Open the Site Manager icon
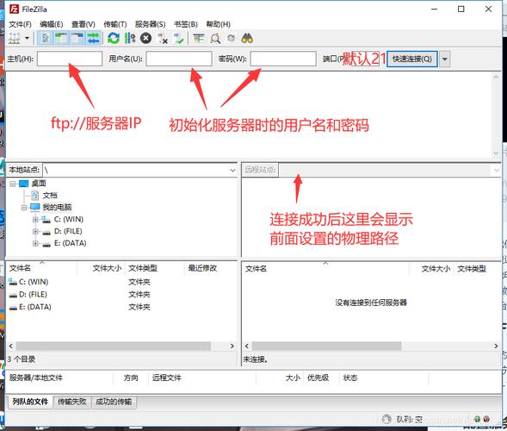This screenshot has height=431, width=507. click(x=15, y=39)
